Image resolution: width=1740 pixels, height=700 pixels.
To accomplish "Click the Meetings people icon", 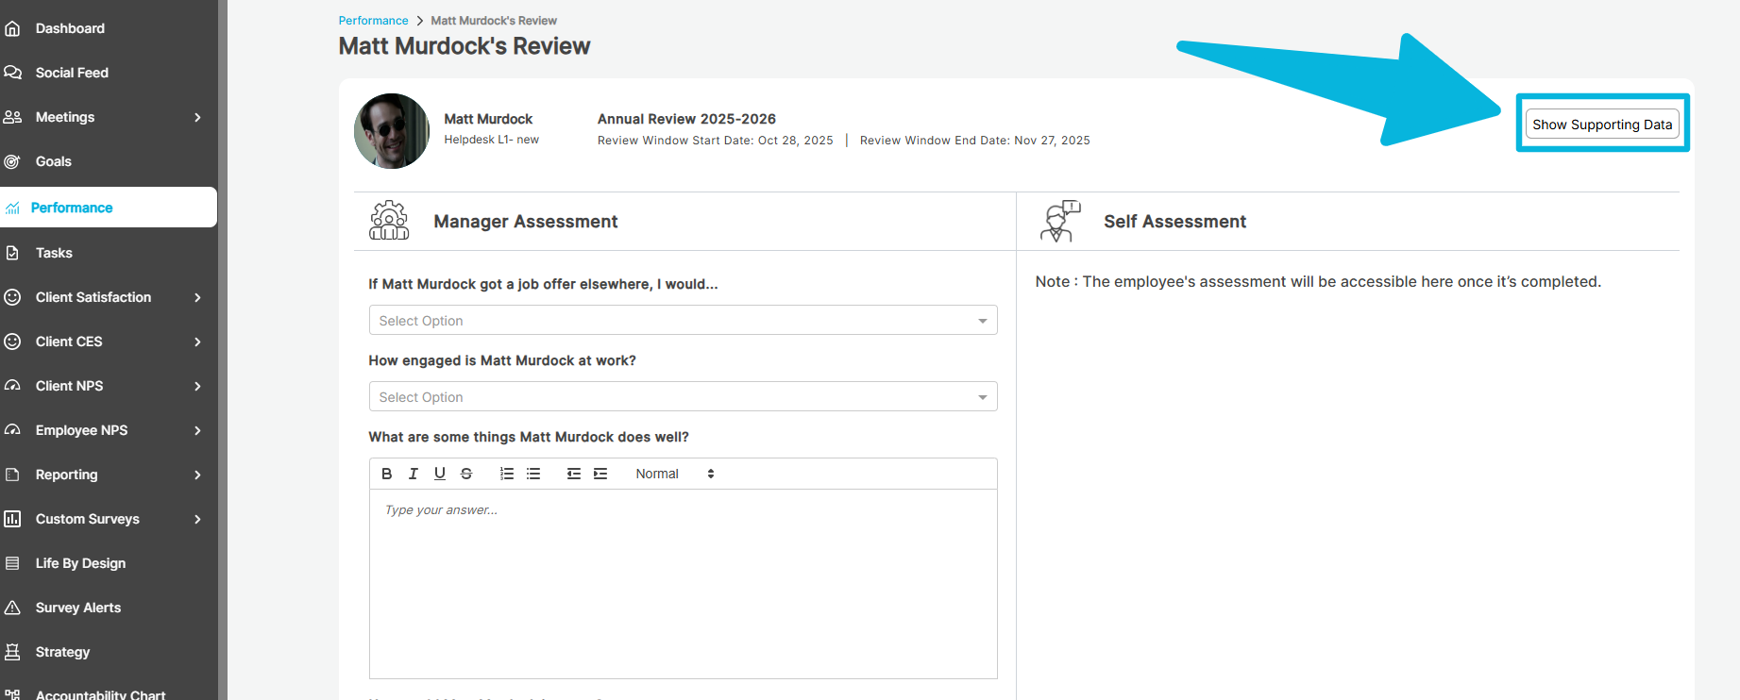I will click(12, 117).
